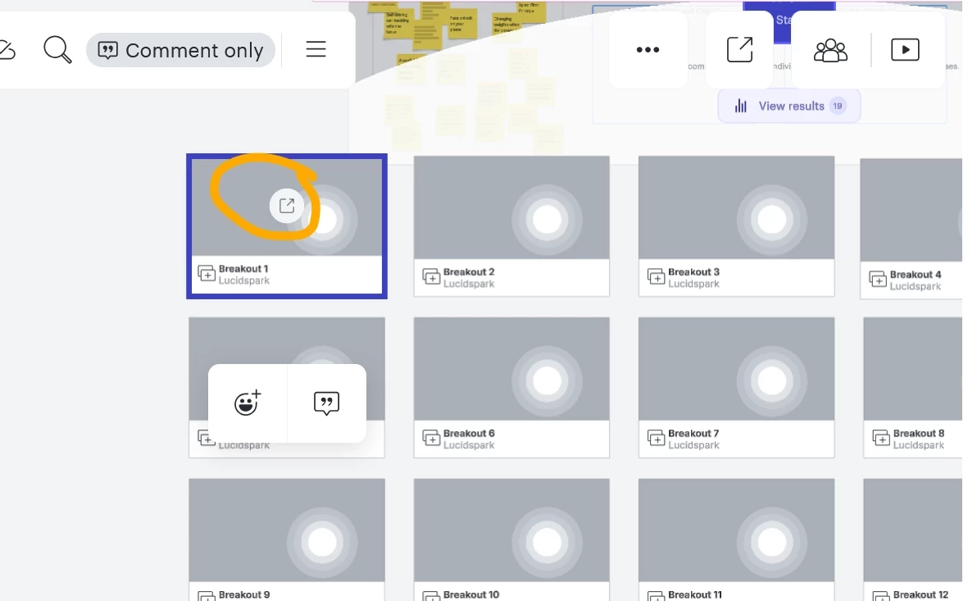
Task: Select the Breakout 6 thumbnail
Action: pos(511,369)
